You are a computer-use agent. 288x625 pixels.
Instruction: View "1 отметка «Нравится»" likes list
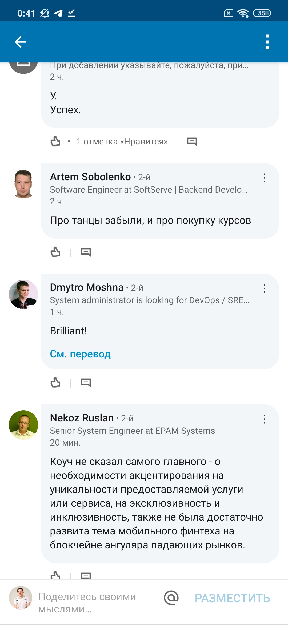122,142
